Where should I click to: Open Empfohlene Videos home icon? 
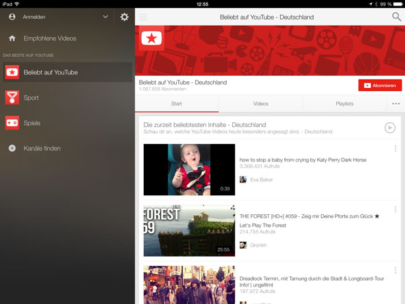[x=12, y=39]
